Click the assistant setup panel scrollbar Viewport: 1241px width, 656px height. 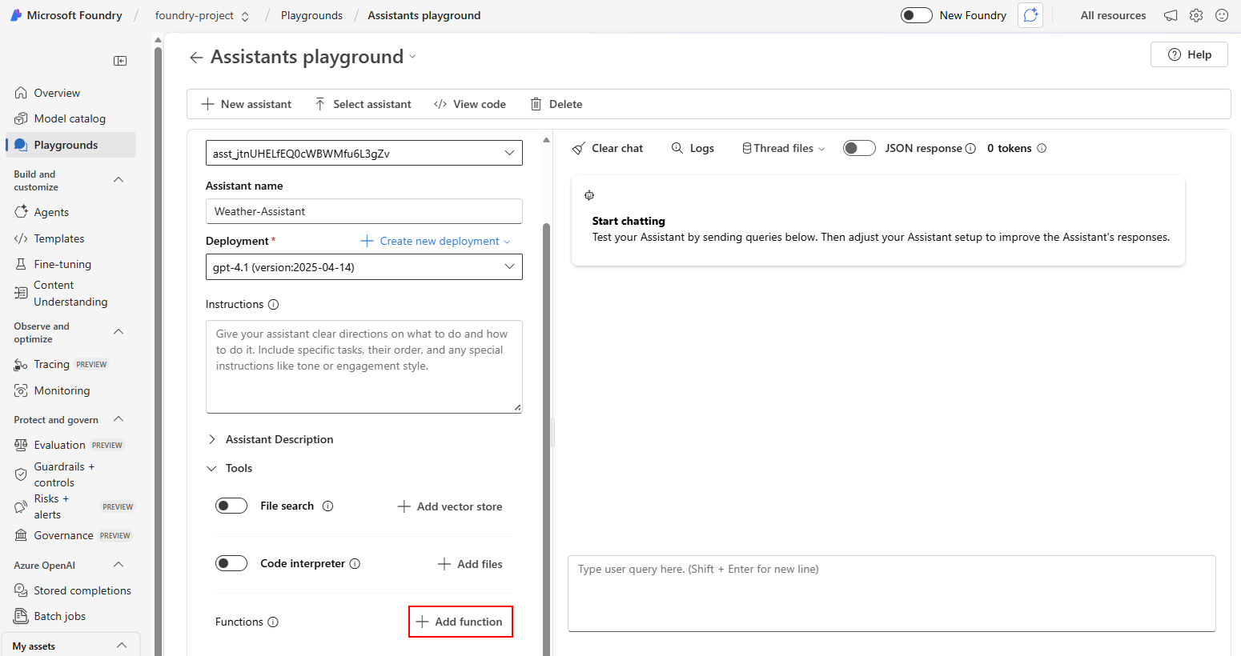[547, 440]
